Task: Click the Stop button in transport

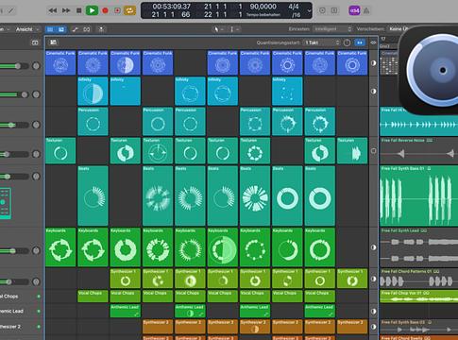Action: [x=79, y=10]
